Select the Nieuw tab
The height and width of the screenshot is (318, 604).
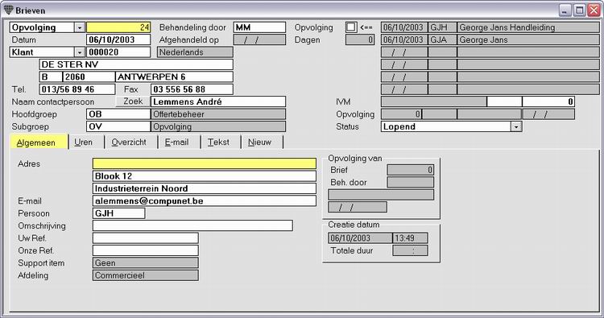tap(262, 142)
